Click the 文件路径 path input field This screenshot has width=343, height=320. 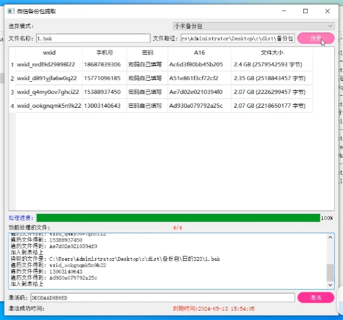coord(238,38)
